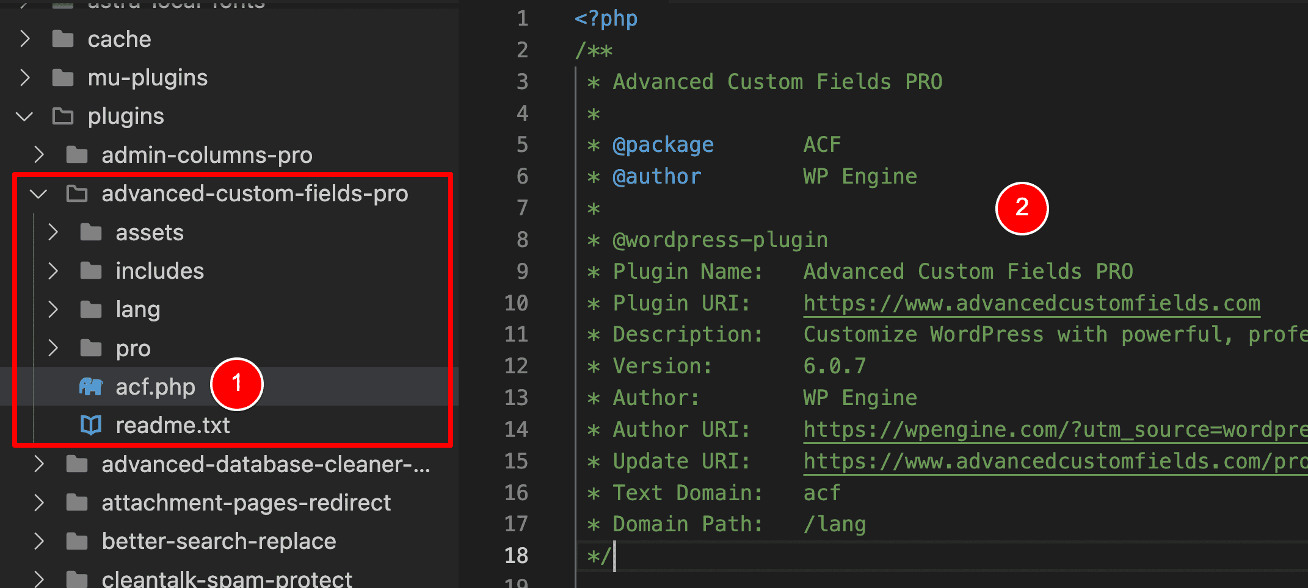Image resolution: width=1308 pixels, height=588 pixels.
Task: Click line number 12 in the gutter
Action: [x=516, y=366]
